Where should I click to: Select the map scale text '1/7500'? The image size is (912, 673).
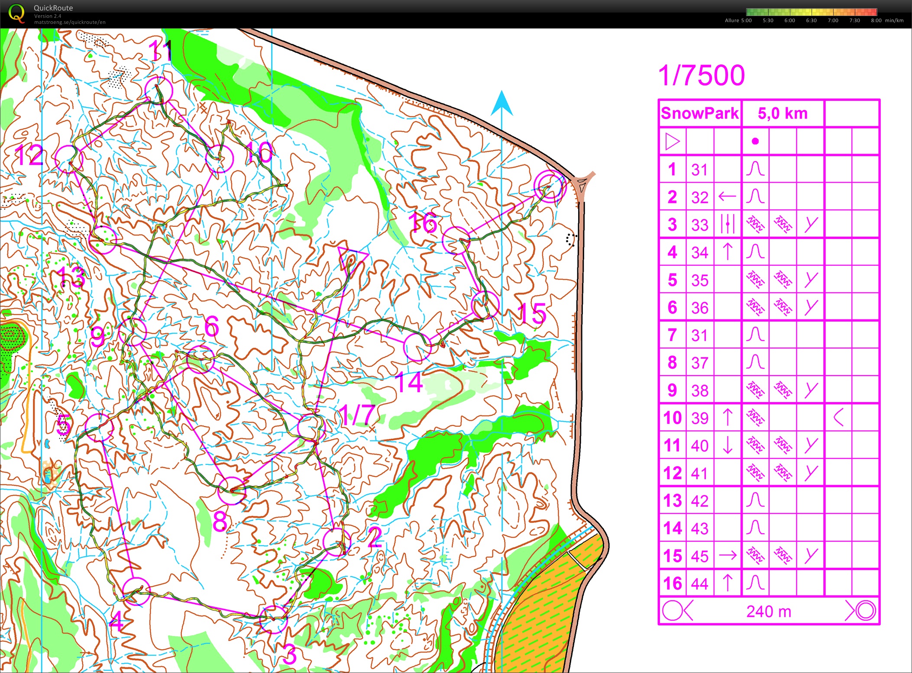pos(702,76)
